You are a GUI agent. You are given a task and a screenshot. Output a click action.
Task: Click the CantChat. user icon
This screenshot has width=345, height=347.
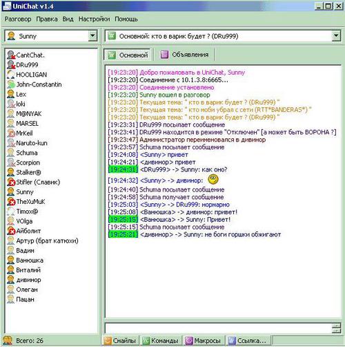(11, 55)
